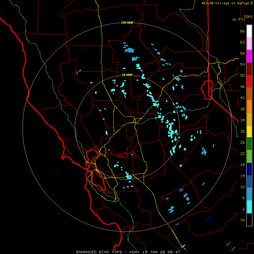This screenshot has height=254, width=254.
Task: Click the "19 JAN 26" date text
Action: click(154, 252)
